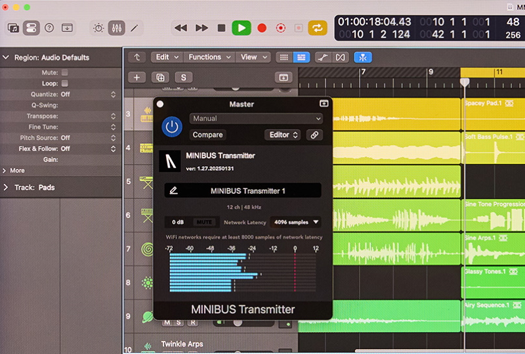The height and width of the screenshot is (354, 525).
Task: Click the plug-in Link chain button
Action: click(314, 135)
